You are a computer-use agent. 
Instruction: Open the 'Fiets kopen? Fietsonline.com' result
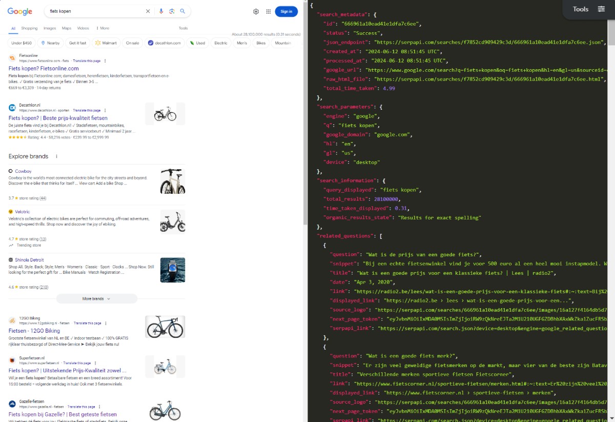pos(44,68)
